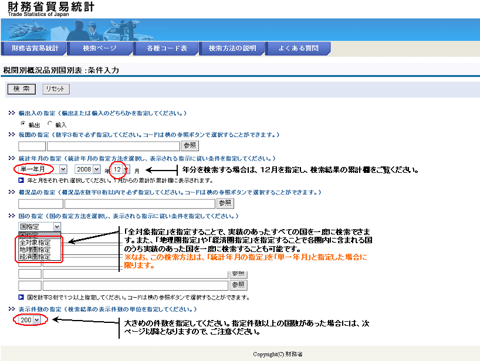Expand the 単一年月 period type dropdown
This screenshot has height=361, width=480.
coord(63,169)
